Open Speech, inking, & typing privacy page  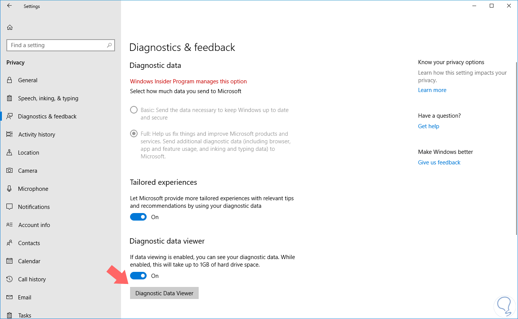60,98
